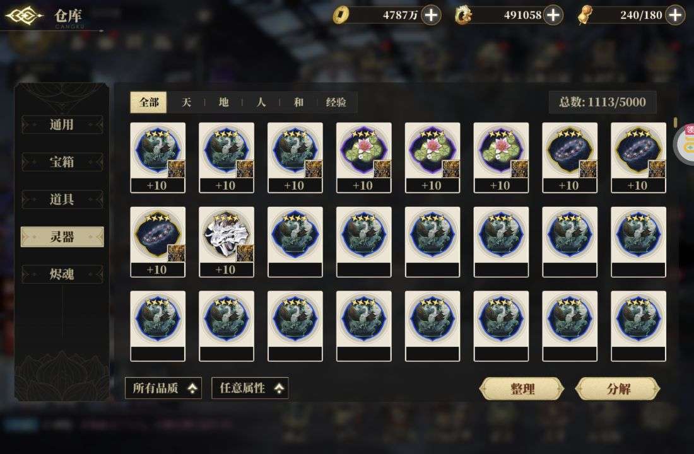694x454 pixels.
Task: Tap the gold coin currency icon
Action: (x=340, y=15)
